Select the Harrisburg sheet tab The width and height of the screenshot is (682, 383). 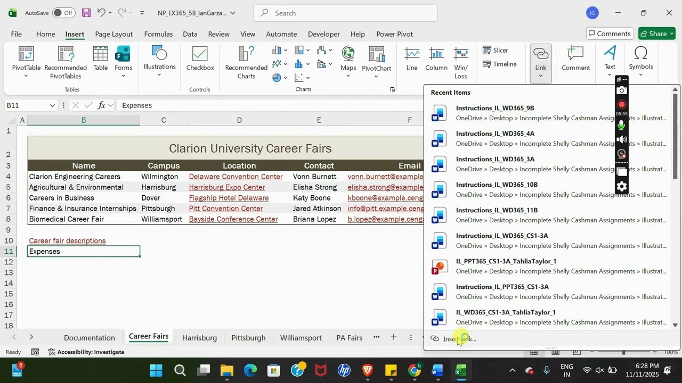(199, 337)
